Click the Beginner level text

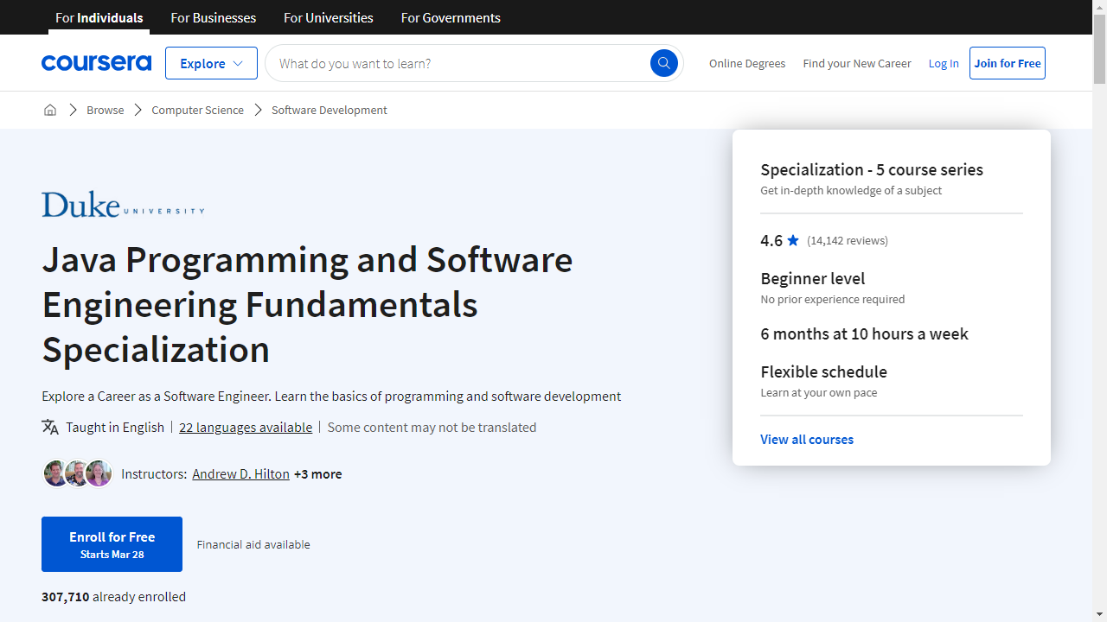[x=813, y=278]
